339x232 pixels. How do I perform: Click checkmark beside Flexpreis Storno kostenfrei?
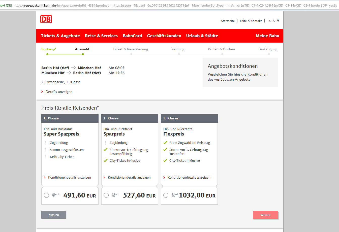click(x=165, y=150)
